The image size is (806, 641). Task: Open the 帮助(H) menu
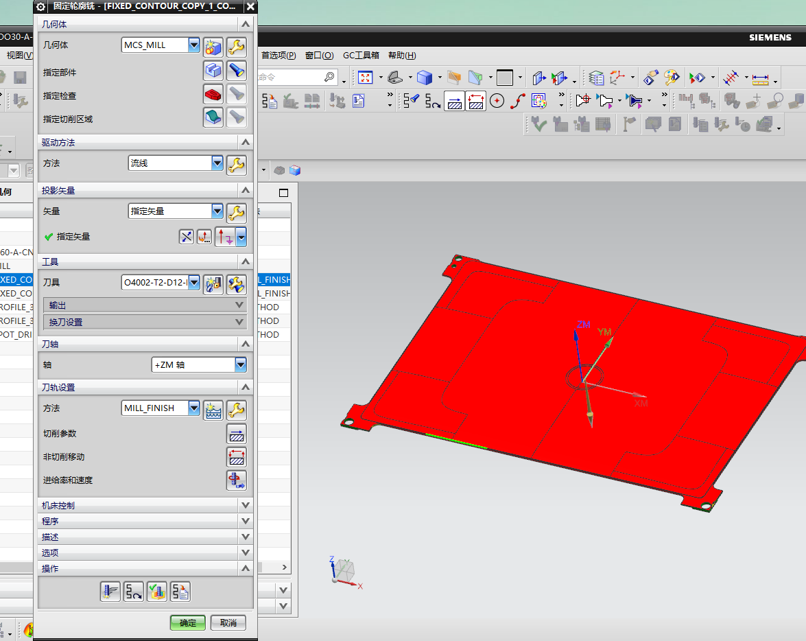tap(402, 55)
